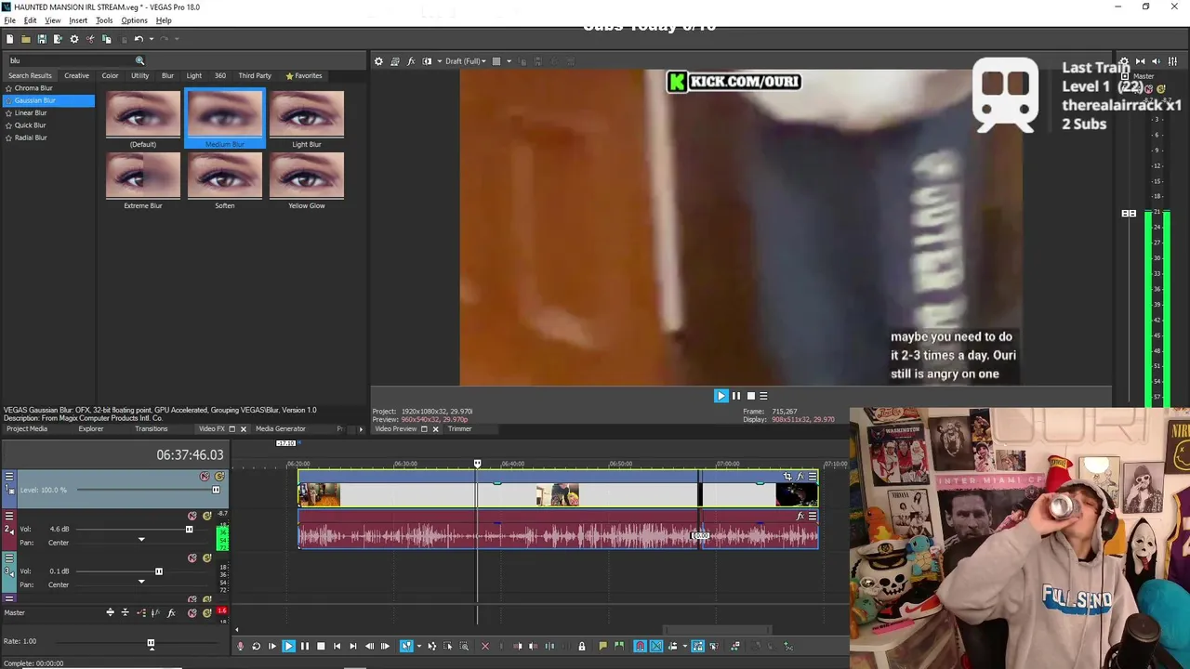The image size is (1190, 669).
Task: Stop timeline playback in transport bar
Action: (x=321, y=646)
